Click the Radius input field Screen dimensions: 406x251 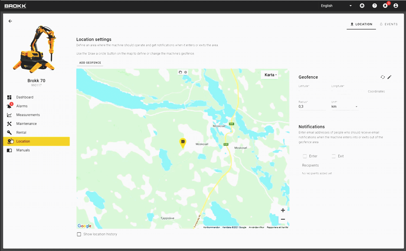(312, 107)
